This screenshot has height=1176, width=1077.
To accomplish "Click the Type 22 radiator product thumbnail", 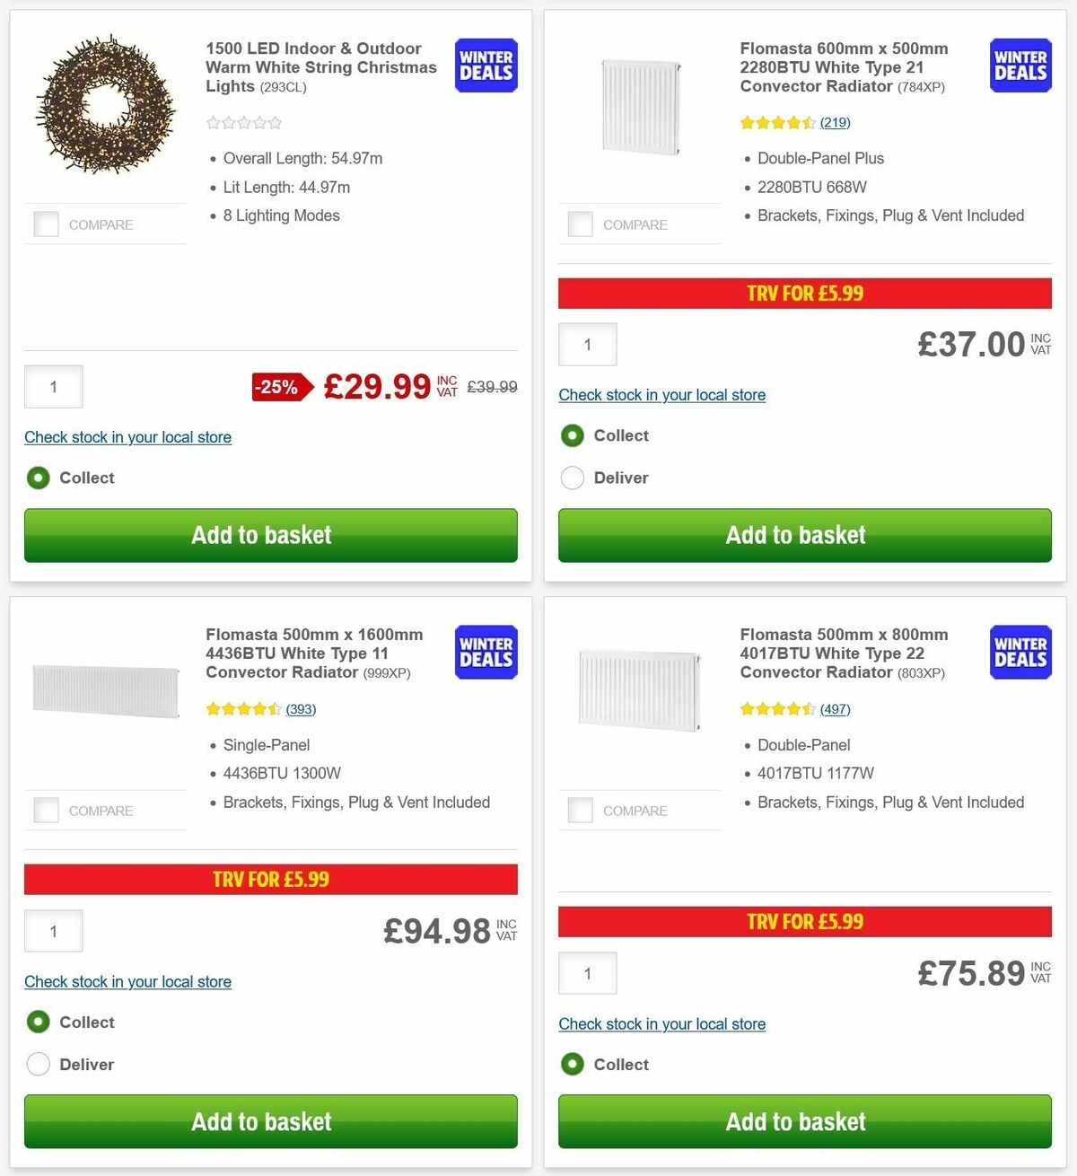I will tap(640, 689).
